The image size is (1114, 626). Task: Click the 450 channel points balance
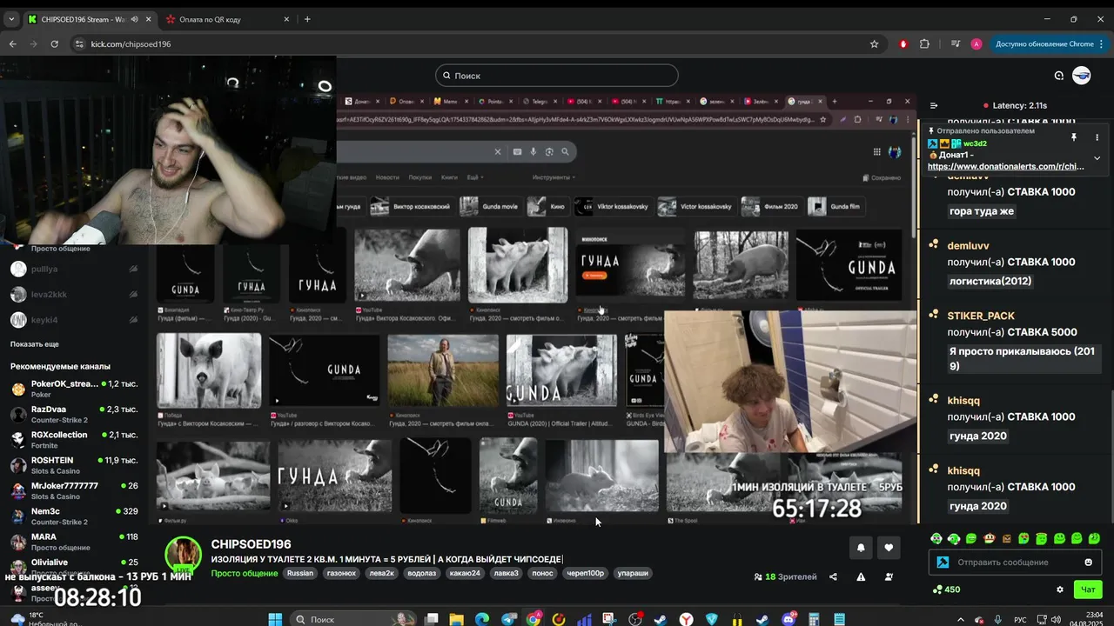pyautogui.click(x=946, y=589)
